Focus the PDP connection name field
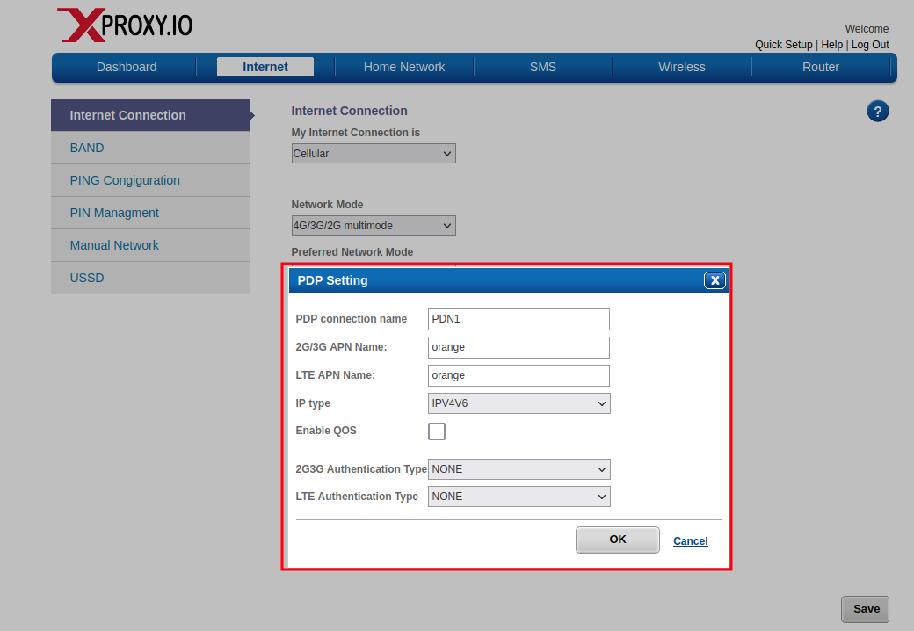The image size is (914, 631). tap(519, 319)
